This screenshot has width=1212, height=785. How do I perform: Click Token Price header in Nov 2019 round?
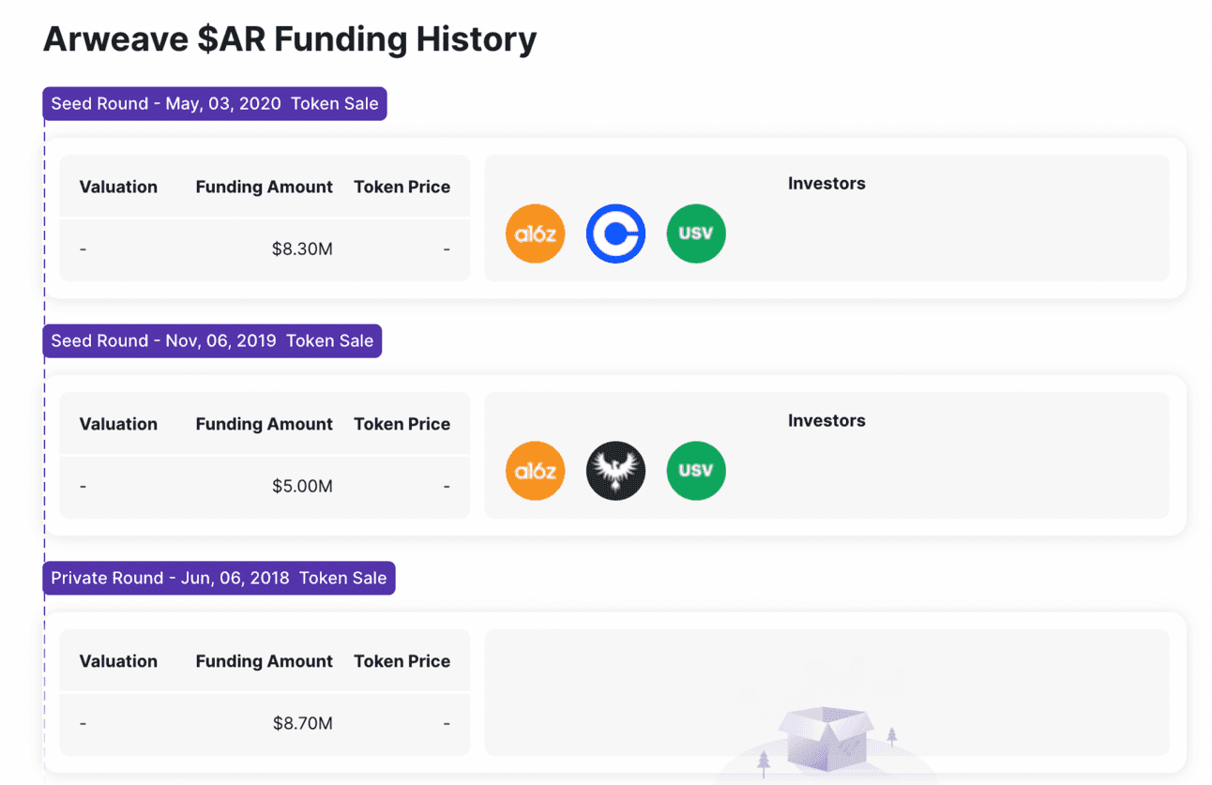[x=401, y=424]
